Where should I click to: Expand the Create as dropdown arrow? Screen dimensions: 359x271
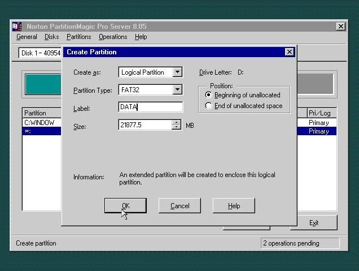[x=177, y=72]
